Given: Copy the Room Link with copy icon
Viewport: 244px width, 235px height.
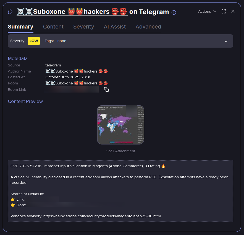Looking at the screenshot, I should (x=106, y=89).
